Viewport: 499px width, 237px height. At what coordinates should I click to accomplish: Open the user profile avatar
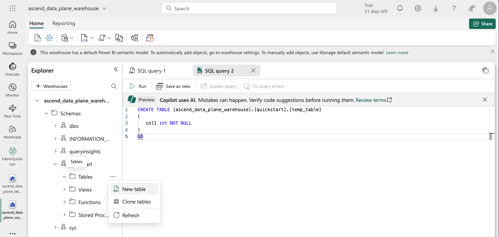coord(490,8)
